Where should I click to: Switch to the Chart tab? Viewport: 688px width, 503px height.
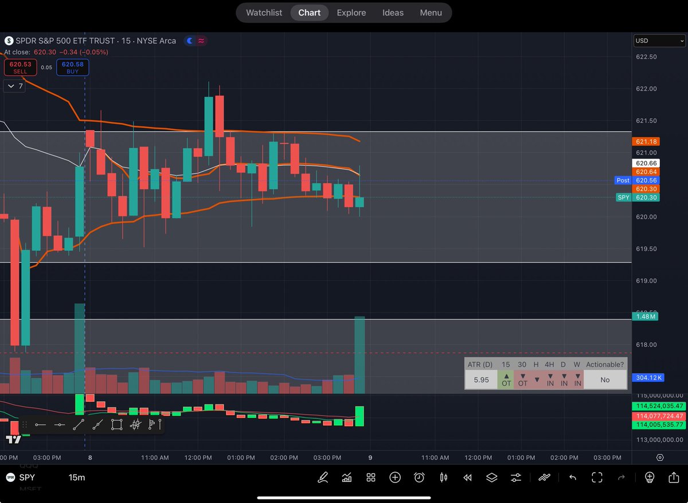(309, 13)
